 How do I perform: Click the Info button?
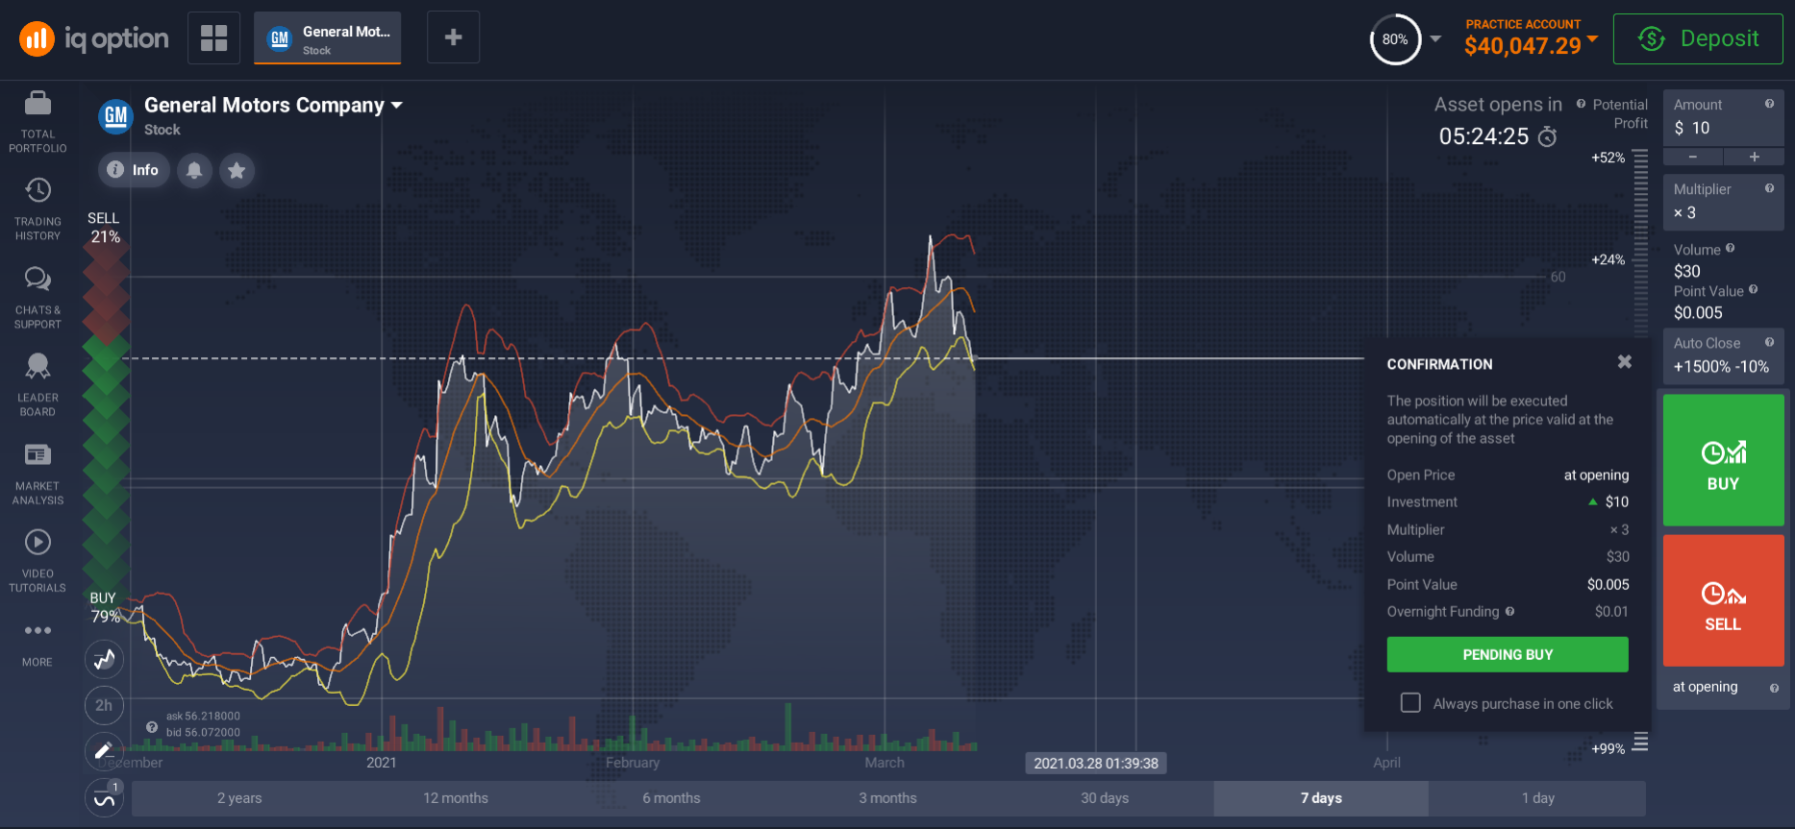(x=134, y=170)
